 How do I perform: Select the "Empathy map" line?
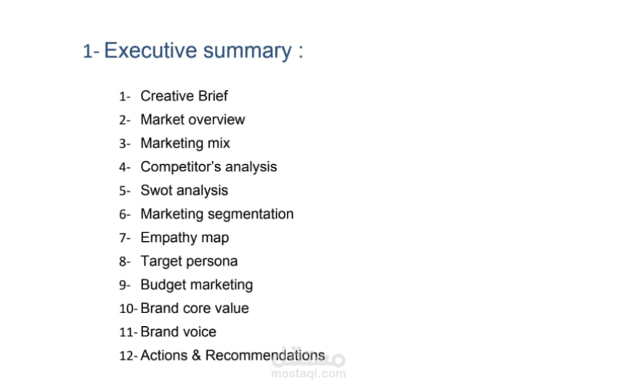point(185,238)
